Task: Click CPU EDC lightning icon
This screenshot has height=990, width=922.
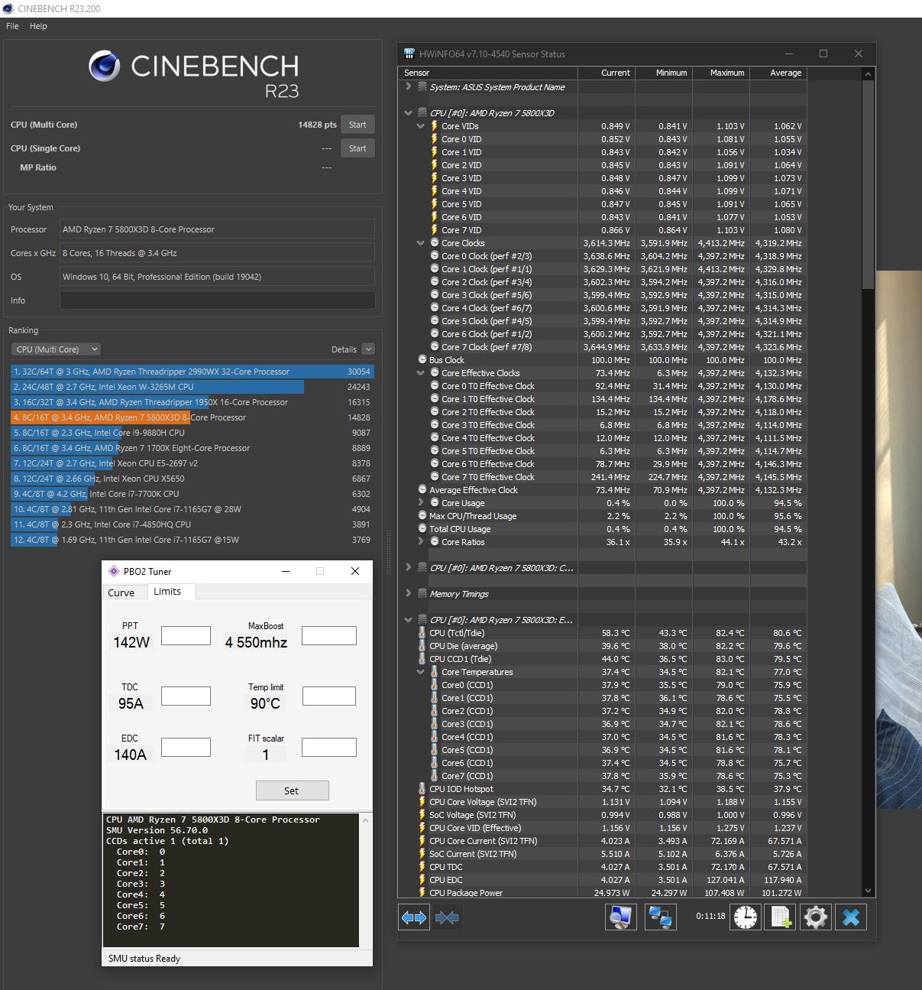Action: (422, 880)
